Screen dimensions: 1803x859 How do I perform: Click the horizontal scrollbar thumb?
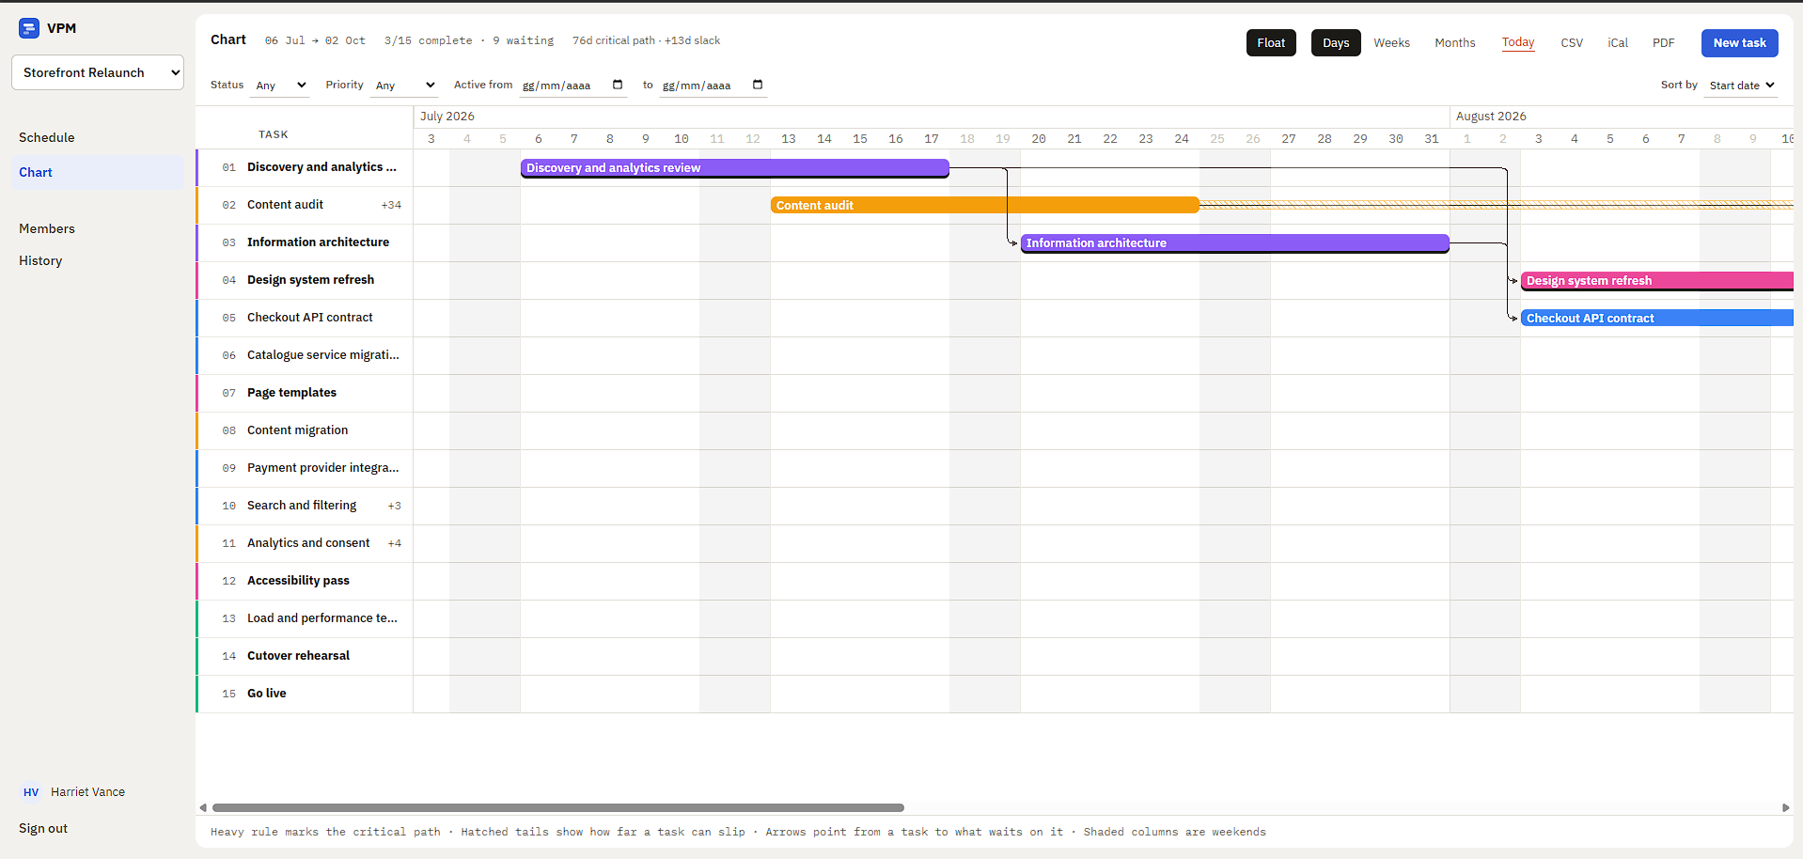click(x=558, y=807)
